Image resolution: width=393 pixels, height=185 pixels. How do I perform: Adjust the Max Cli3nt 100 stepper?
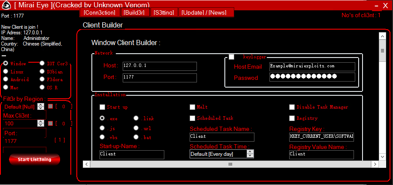click(x=41, y=123)
